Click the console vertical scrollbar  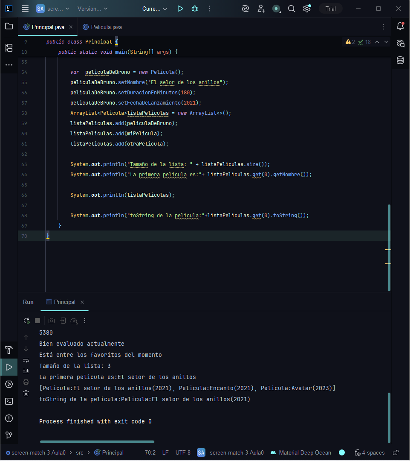(389, 417)
